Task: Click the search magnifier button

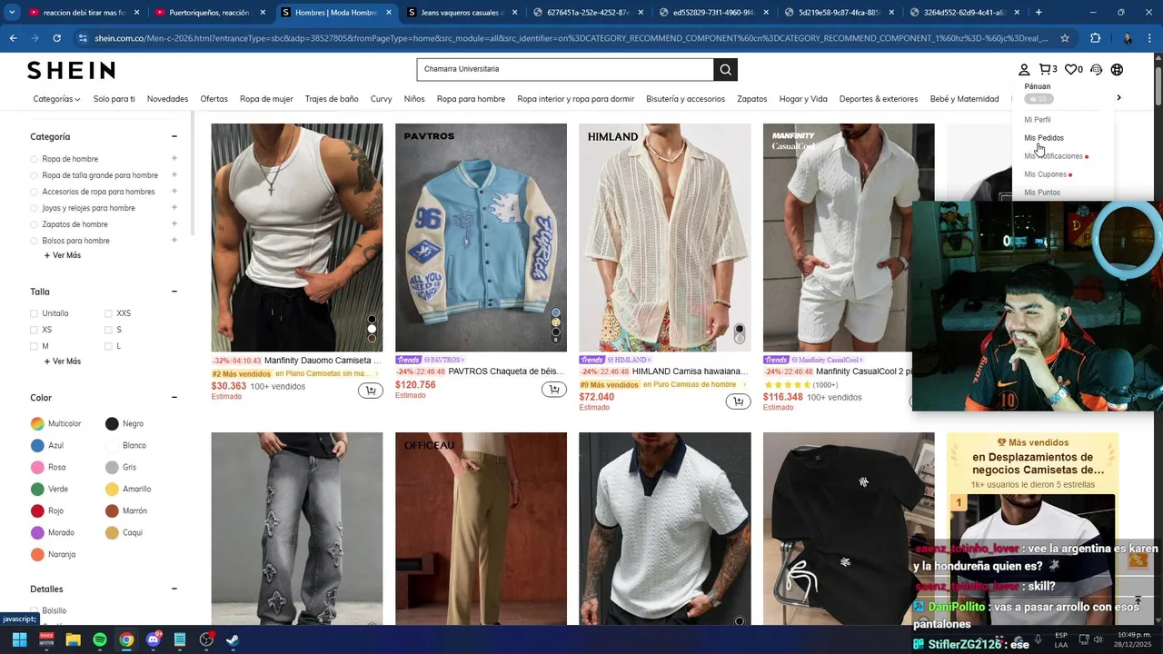Action: point(725,70)
